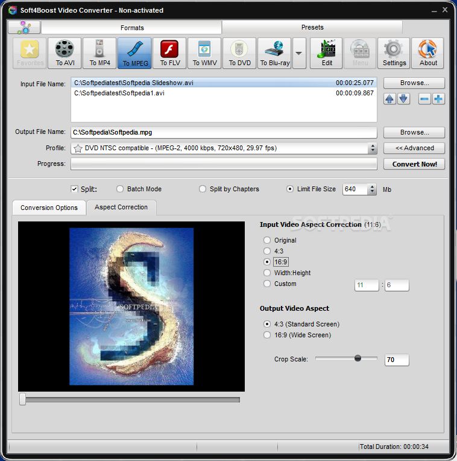Select the To MP4 format
The image size is (457, 461).
pyautogui.click(x=99, y=53)
